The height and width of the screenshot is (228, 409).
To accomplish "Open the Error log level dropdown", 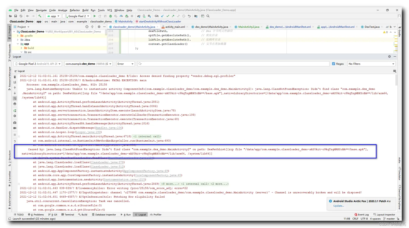I will [x=125, y=64].
